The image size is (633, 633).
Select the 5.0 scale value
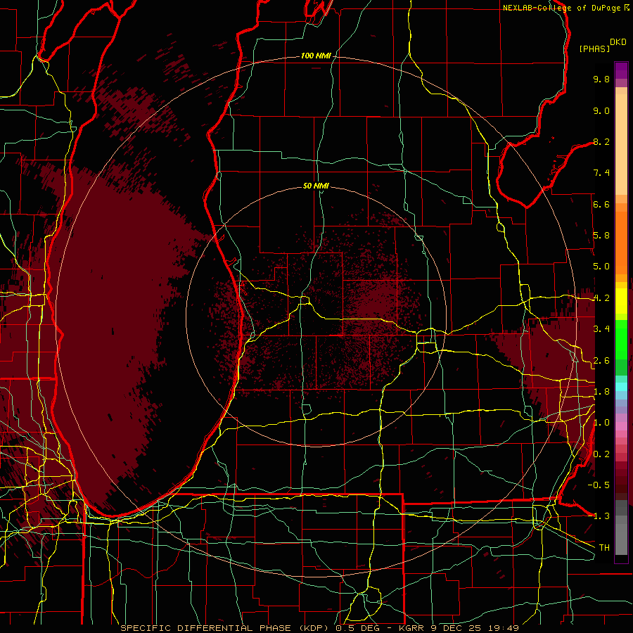click(x=601, y=267)
